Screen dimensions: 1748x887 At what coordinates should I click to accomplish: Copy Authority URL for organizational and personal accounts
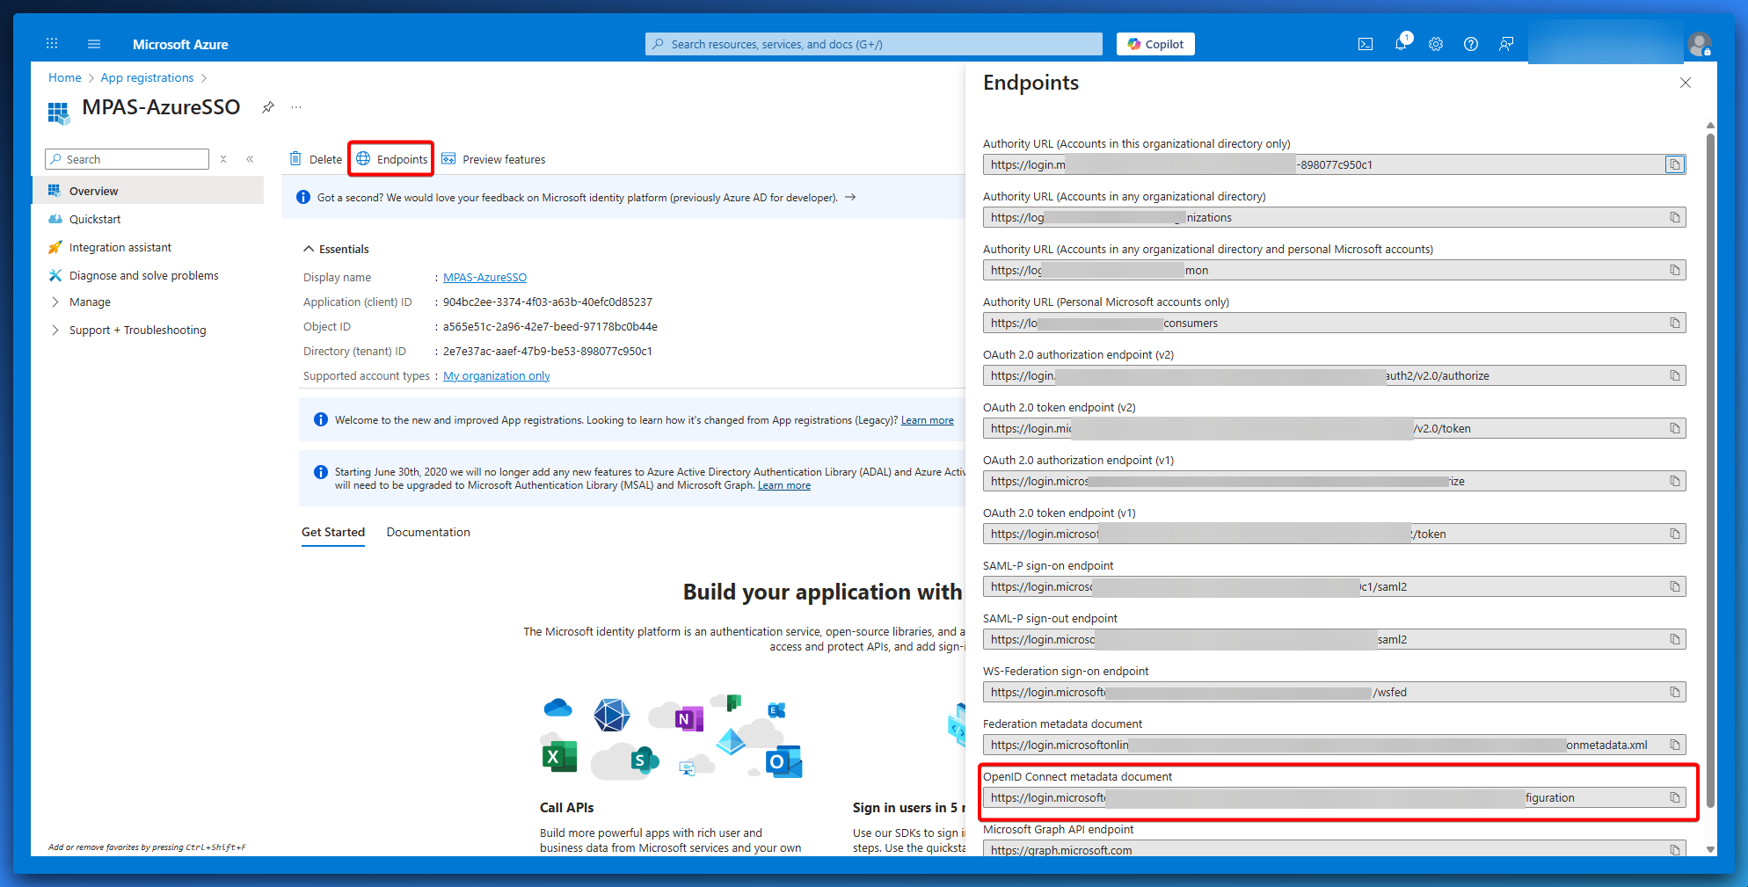tap(1675, 270)
